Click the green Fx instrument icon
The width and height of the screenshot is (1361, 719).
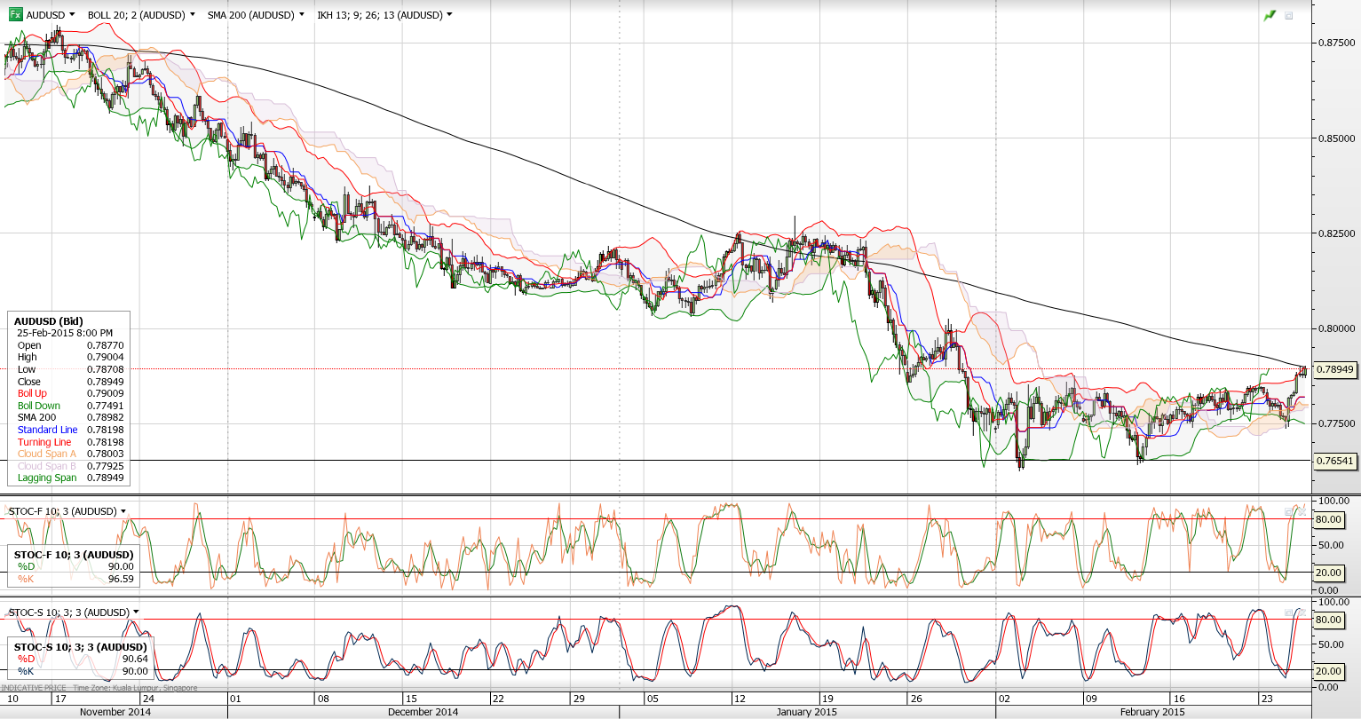15,15
